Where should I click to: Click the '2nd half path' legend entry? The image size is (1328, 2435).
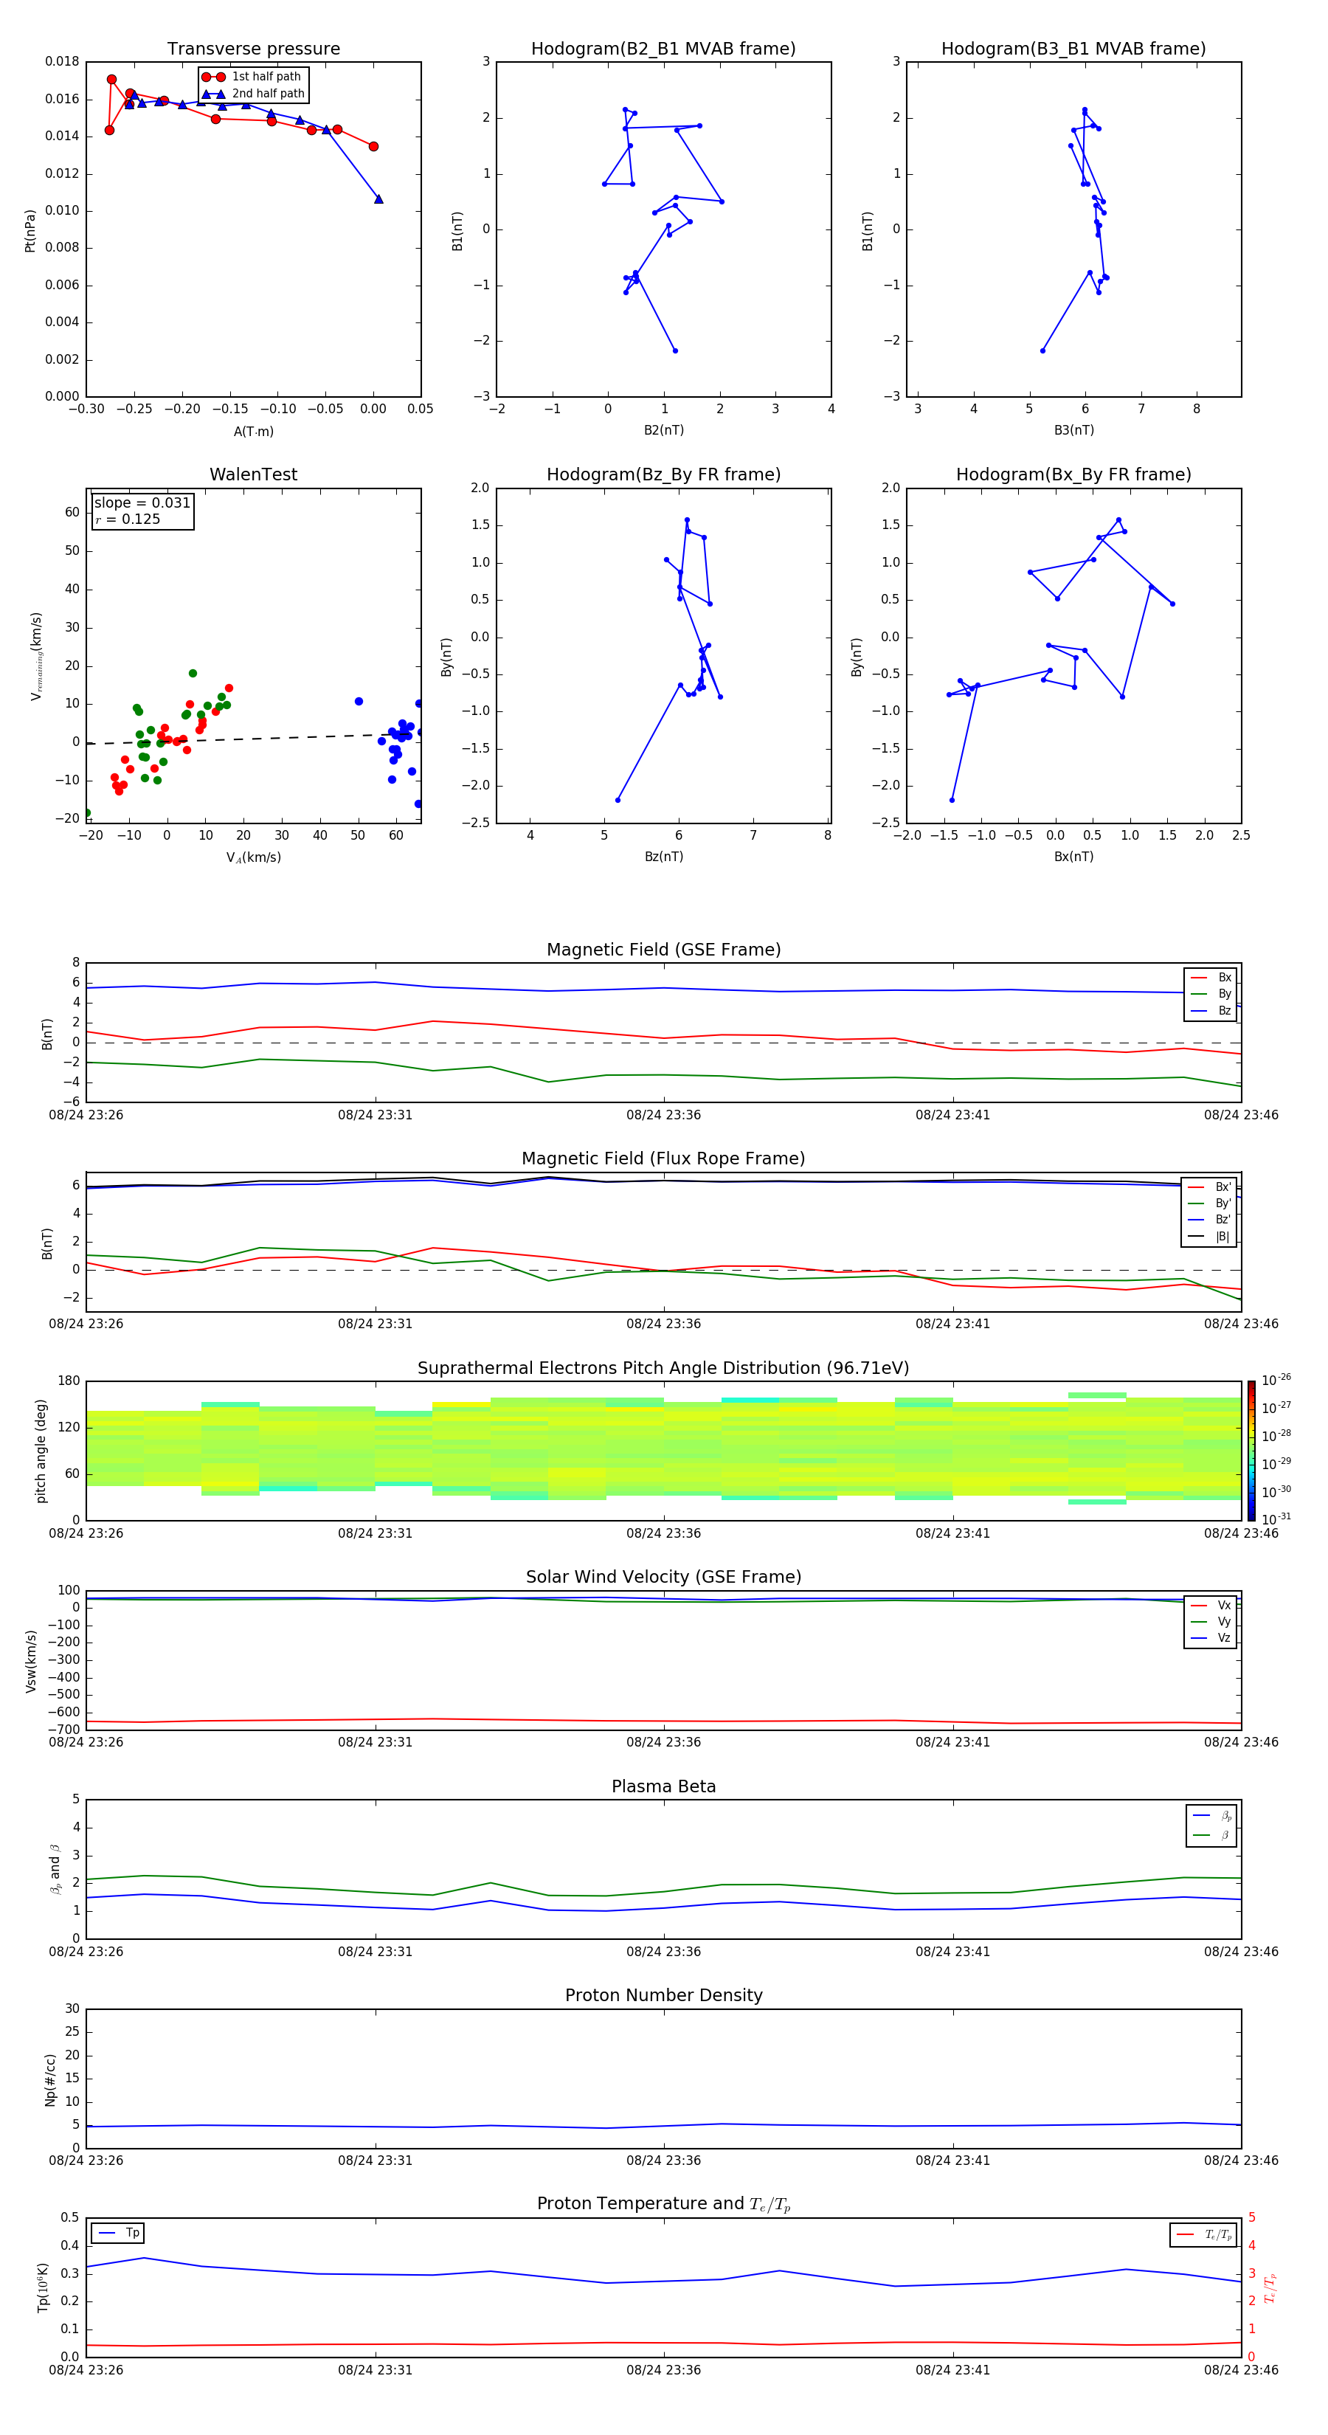pyautogui.click(x=253, y=94)
